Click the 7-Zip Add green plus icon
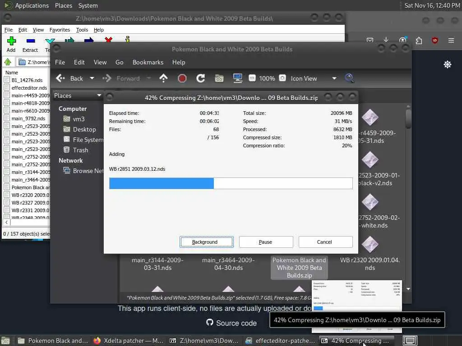Viewport: 462px width, 346px height. click(x=11, y=41)
